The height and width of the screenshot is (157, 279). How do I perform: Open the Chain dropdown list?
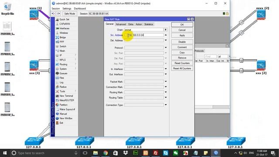[166, 30]
